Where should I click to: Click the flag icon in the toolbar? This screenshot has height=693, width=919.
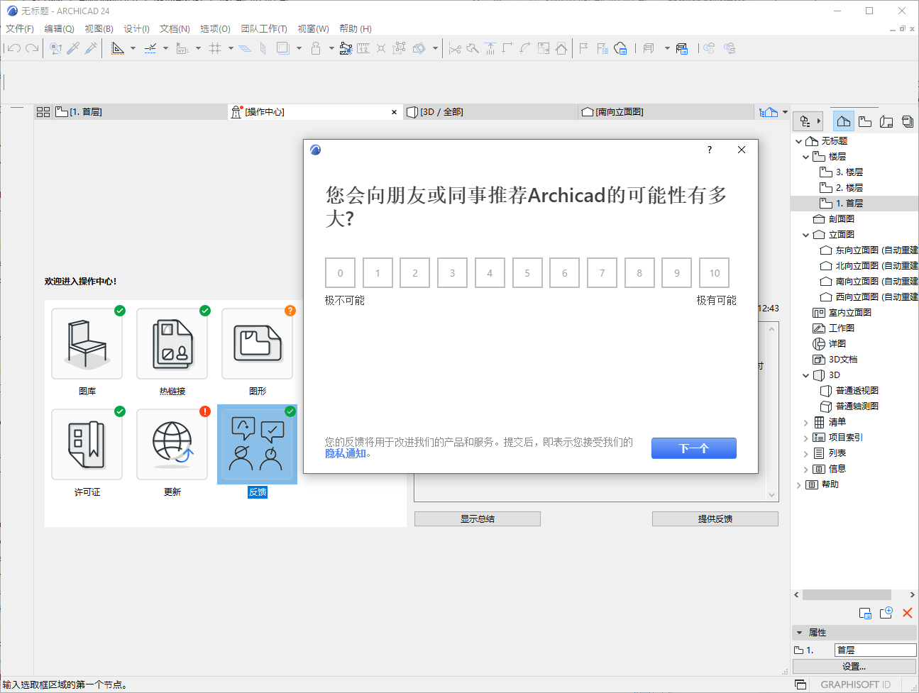[583, 48]
